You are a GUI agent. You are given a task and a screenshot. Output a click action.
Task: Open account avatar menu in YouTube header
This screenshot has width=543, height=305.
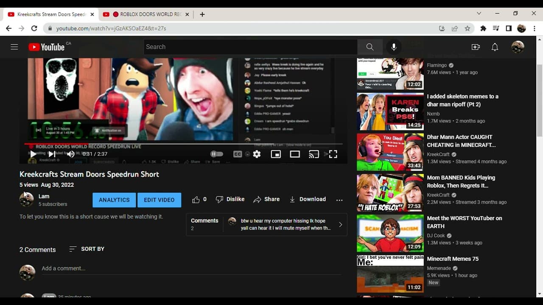[518, 47]
